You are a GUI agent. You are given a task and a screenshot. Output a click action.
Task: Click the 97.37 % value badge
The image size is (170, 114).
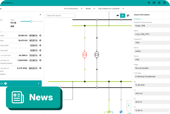pyautogui.click(x=33, y=41)
